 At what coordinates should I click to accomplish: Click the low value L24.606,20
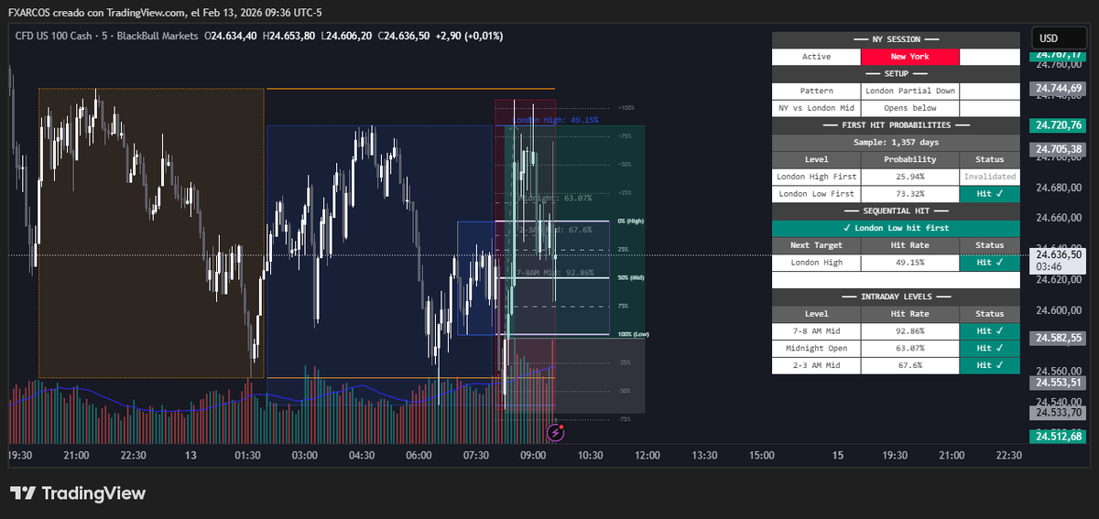pos(347,36)
